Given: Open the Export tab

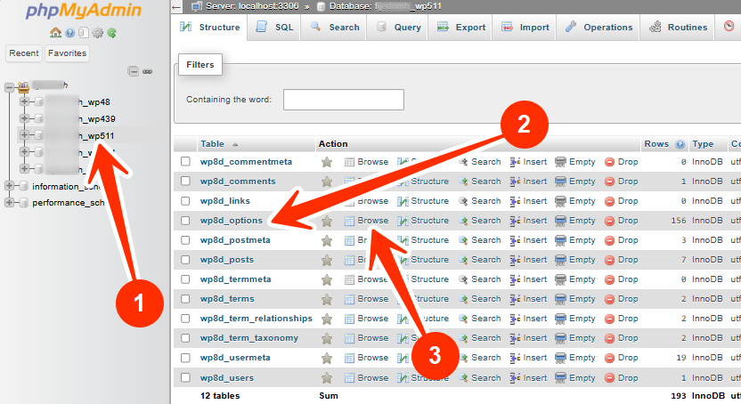Looking at the screenshot, I should [x=460, y=28].
